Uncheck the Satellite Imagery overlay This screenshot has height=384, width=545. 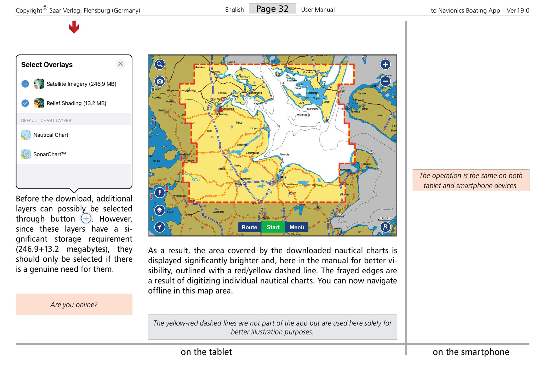(x=25, y=84)
